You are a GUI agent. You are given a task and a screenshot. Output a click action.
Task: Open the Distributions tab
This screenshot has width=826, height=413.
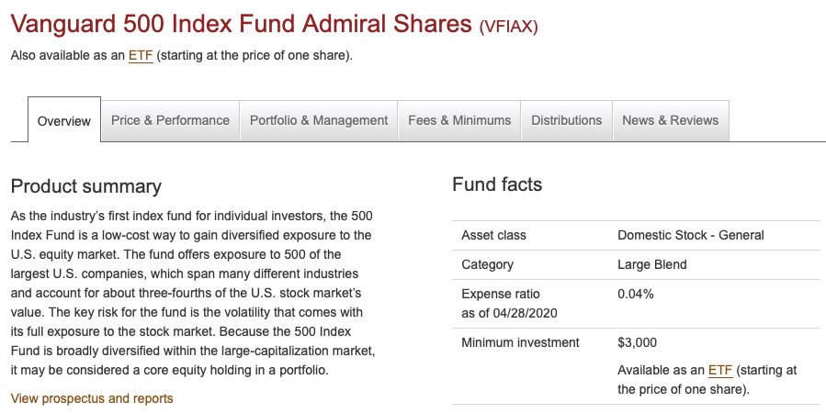(566, 120)
